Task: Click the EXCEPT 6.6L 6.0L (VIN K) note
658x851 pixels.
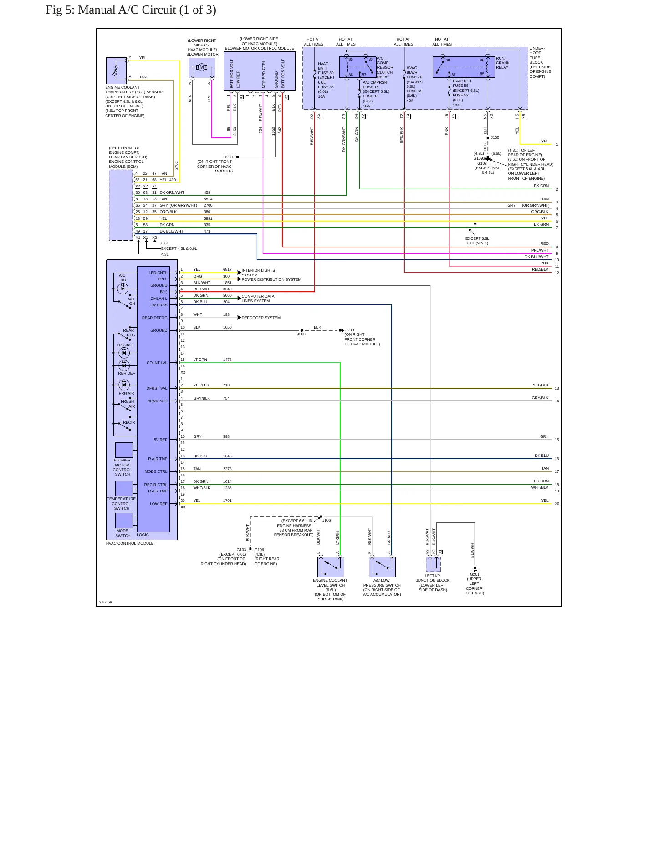Action: (x=477, y=241)
